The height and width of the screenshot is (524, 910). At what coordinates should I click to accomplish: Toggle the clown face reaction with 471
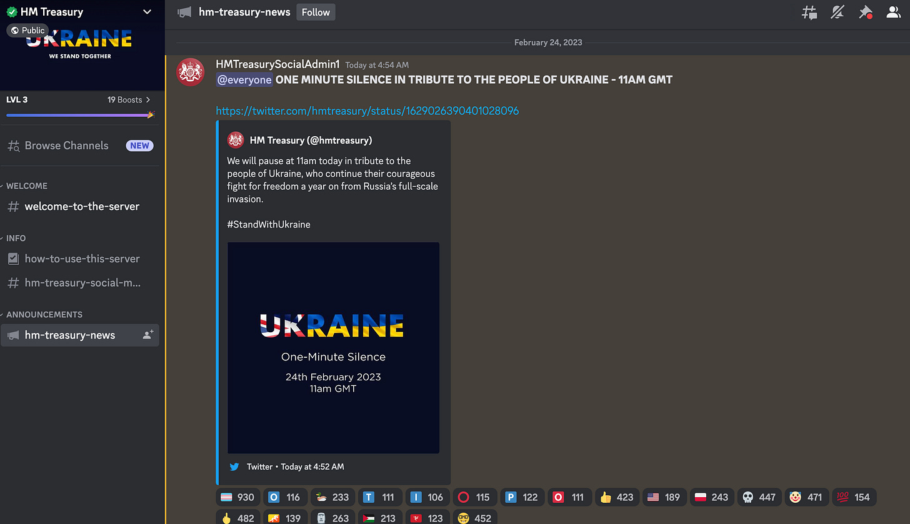(x=806, y=497)
